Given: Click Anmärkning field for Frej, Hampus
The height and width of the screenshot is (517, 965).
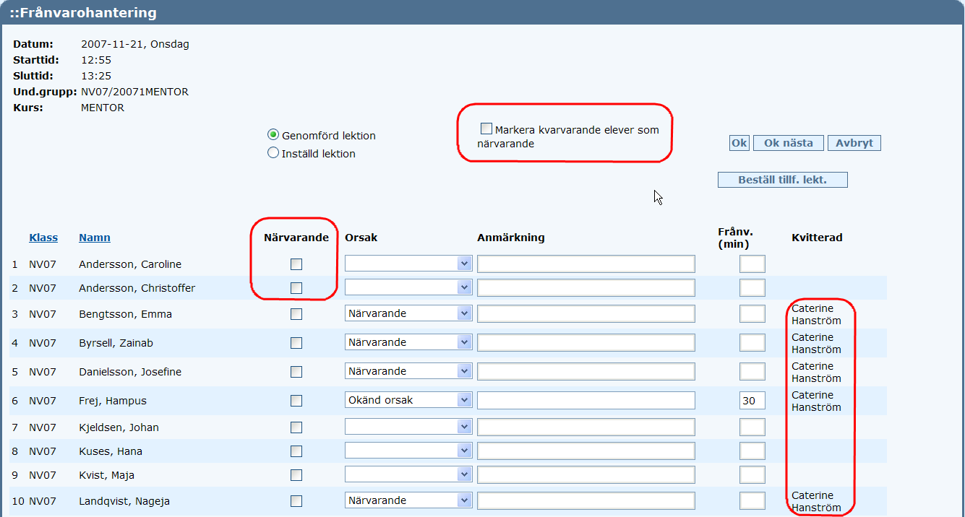Looking at the screenshot, I should [x=586, y=400].
